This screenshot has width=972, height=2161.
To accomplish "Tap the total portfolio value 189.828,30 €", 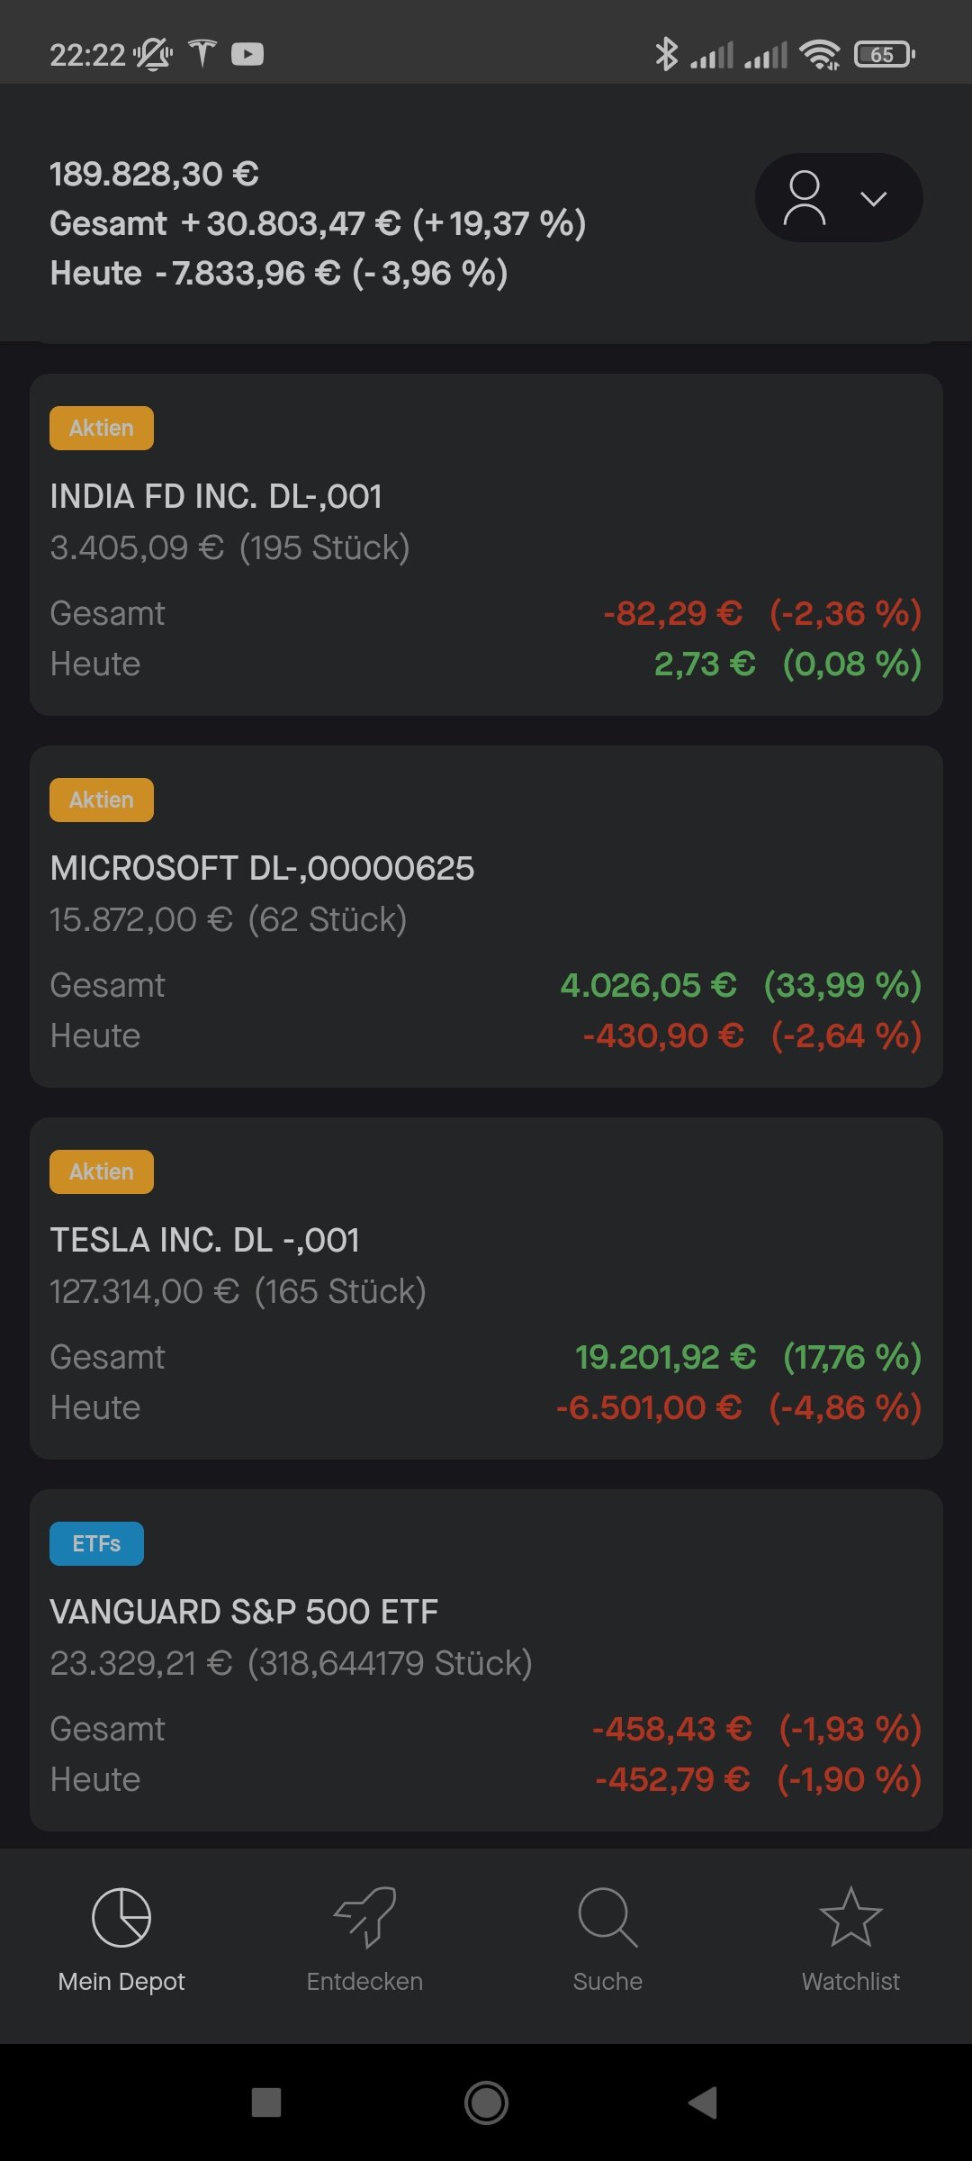I will [154, 174].
